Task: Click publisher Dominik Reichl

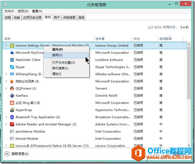Action: [106, 95]
